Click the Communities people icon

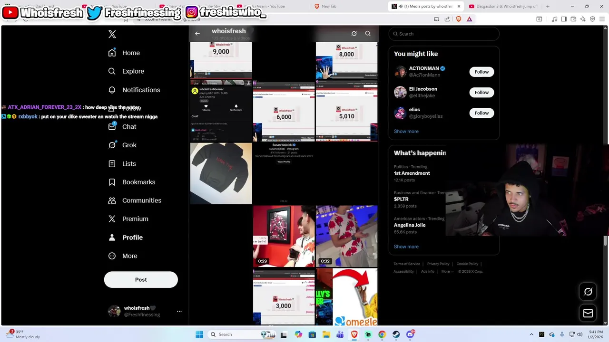(x=112, y=200)
